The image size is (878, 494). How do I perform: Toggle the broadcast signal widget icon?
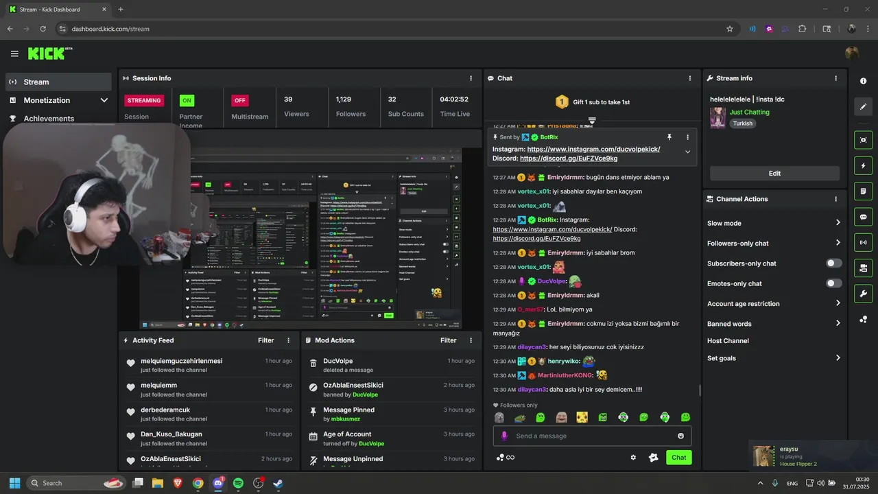pos(863,242)
